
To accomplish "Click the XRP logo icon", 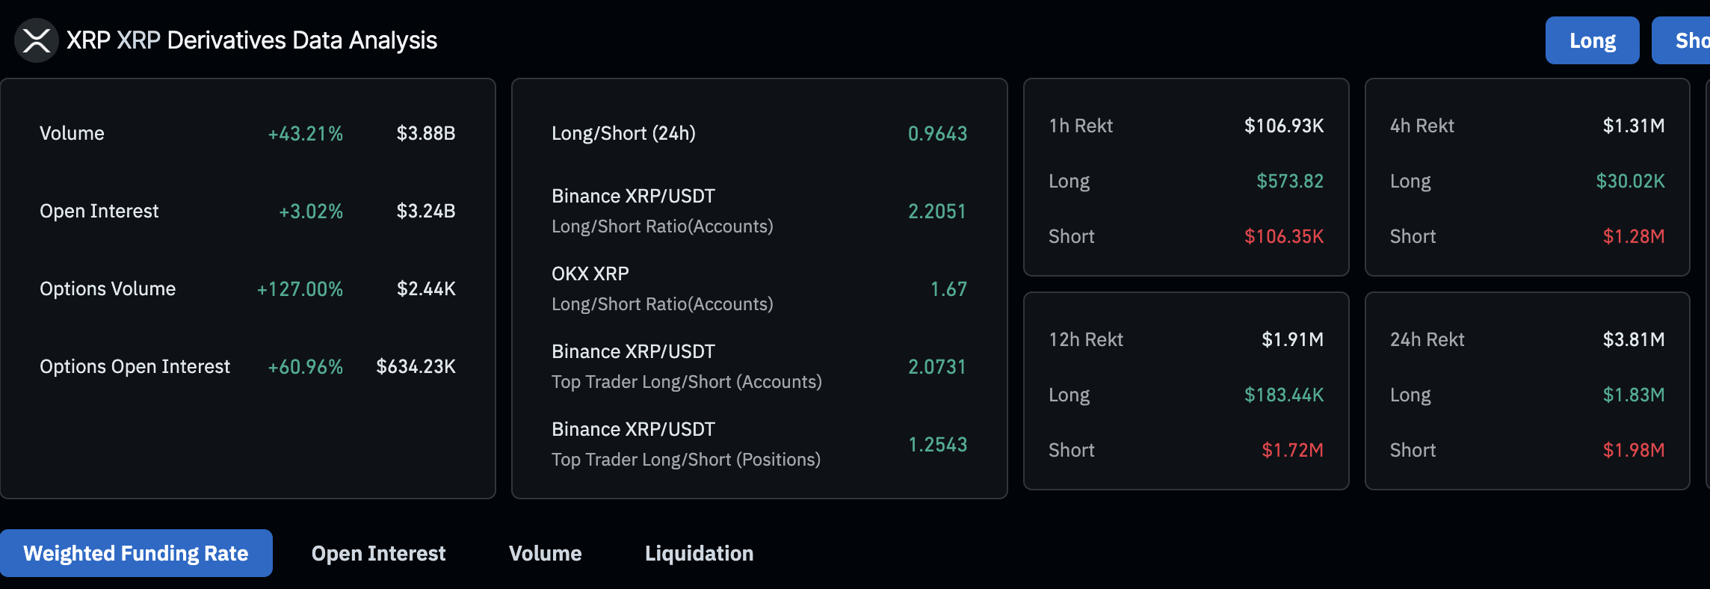I will click(36, 40).
